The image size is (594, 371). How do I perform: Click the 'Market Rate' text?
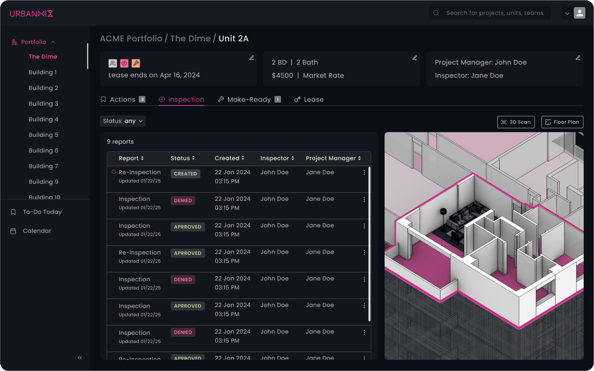click(x=324, y=76)
